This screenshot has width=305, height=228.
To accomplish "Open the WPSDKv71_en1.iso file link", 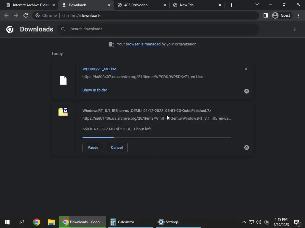I will coord(99,69).
